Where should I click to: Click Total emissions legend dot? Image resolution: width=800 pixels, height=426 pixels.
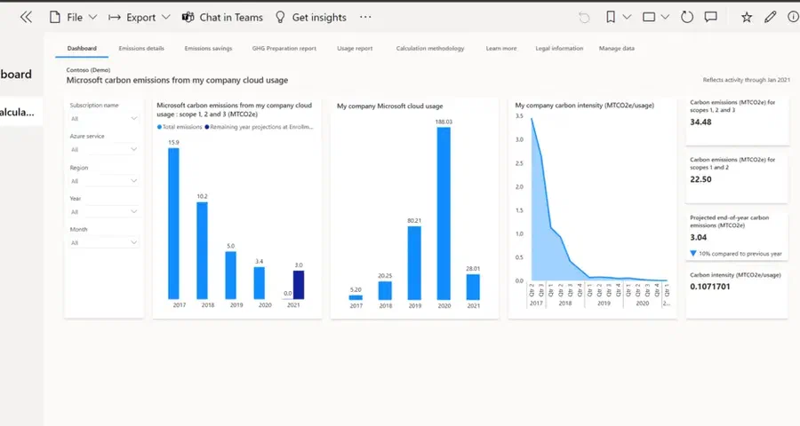[x=159, y=127]
